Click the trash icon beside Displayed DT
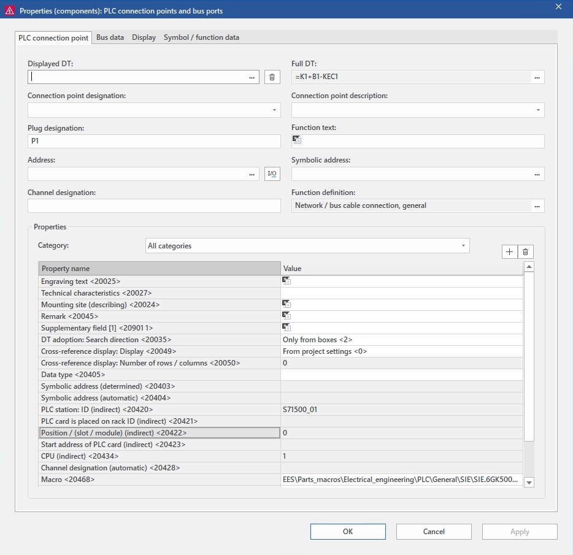The image size is (573, 555). [272, 77]
